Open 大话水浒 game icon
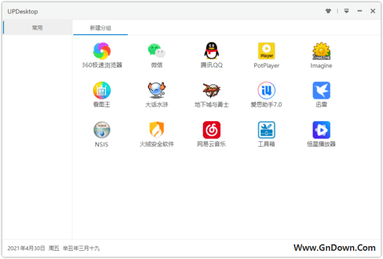The width and height of the screenshot is (383, 259). pyautogui.click(x=156, y=90)
